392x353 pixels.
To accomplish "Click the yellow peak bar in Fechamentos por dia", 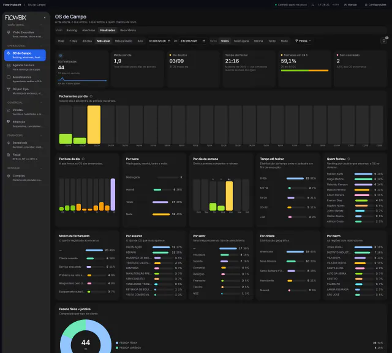I will coord(94,124).
